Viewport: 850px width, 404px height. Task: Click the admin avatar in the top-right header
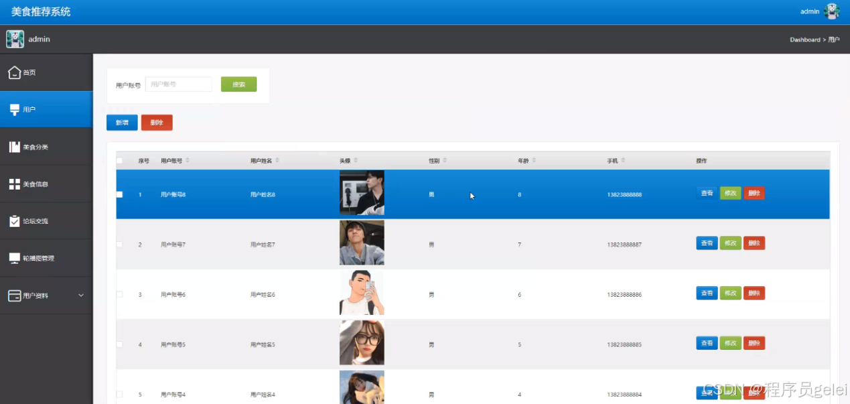click(x=831, y=11)
